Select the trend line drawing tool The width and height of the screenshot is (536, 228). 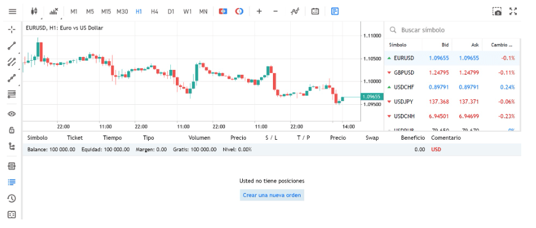click(12, 46)
